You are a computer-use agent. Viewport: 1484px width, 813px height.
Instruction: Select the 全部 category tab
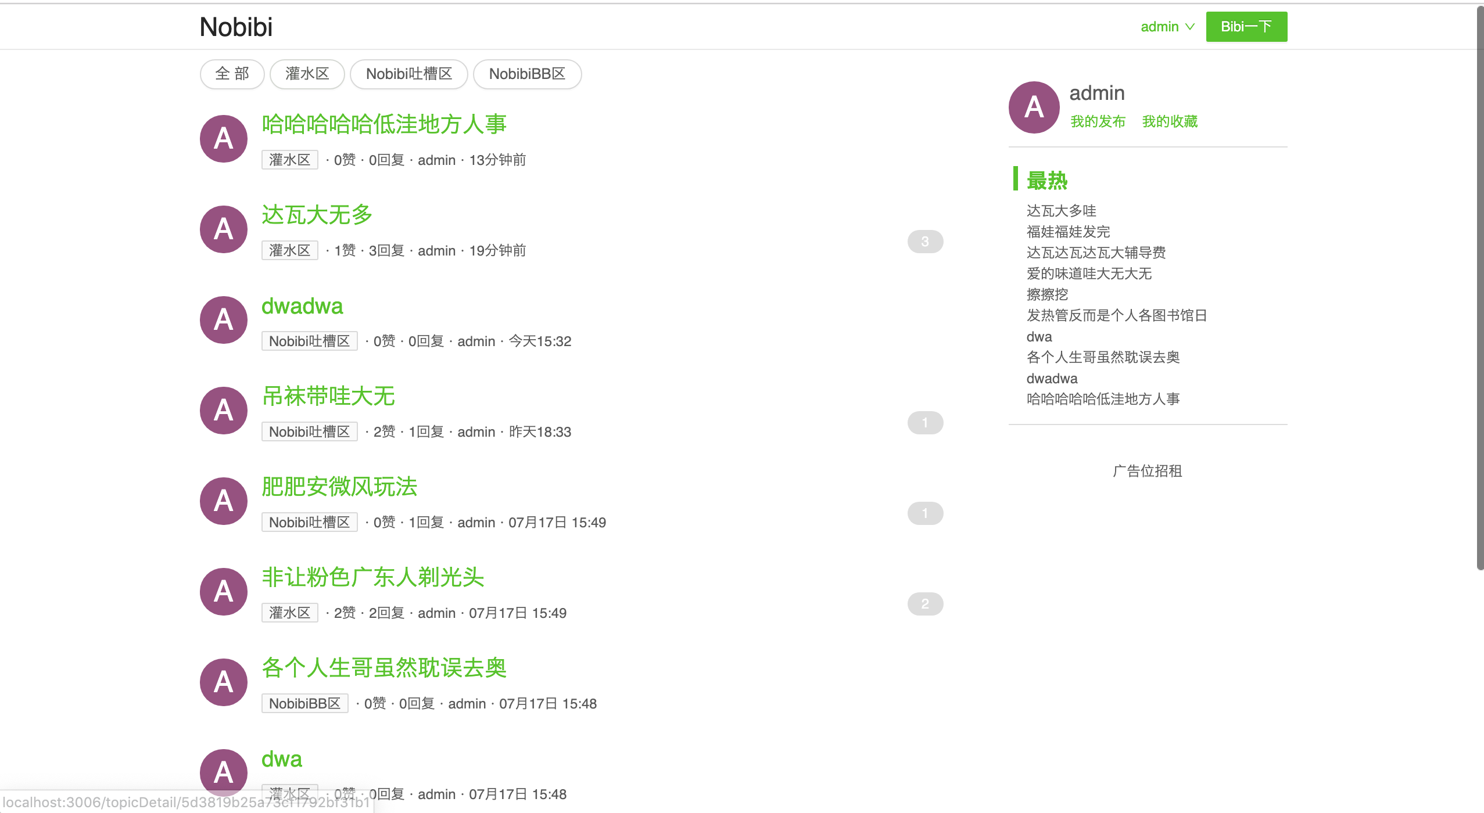click(x=232, y=74)
